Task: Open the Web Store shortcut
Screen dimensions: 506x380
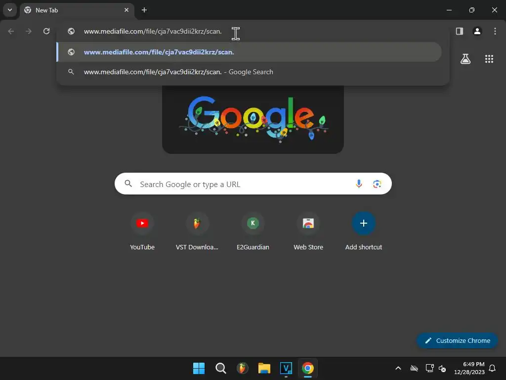Action: tap(308, 232)
